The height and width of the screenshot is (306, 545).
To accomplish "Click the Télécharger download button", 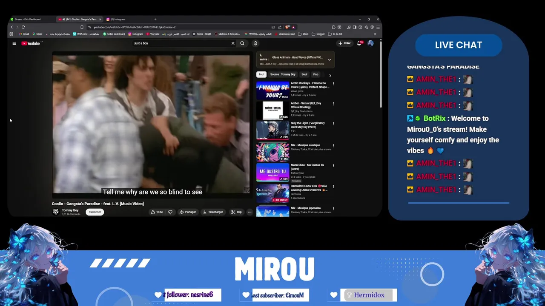I will click(213, 212).
